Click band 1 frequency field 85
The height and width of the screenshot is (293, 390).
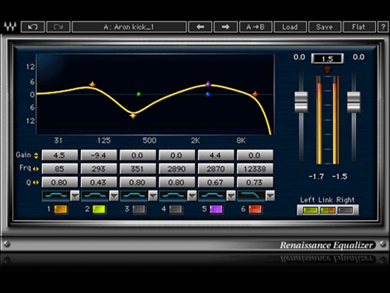(60, 169)
